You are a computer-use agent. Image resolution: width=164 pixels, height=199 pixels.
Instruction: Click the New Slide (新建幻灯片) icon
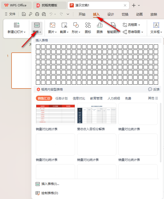[x=17, y=25]
